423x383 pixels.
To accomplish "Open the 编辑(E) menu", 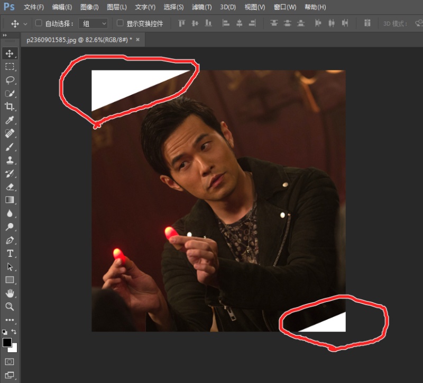I will [x=62, y=7].
